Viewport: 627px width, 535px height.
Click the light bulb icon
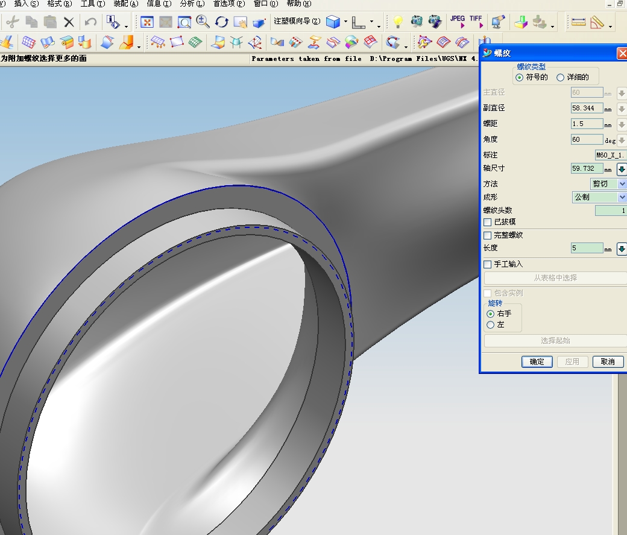(x=397, y=22)
